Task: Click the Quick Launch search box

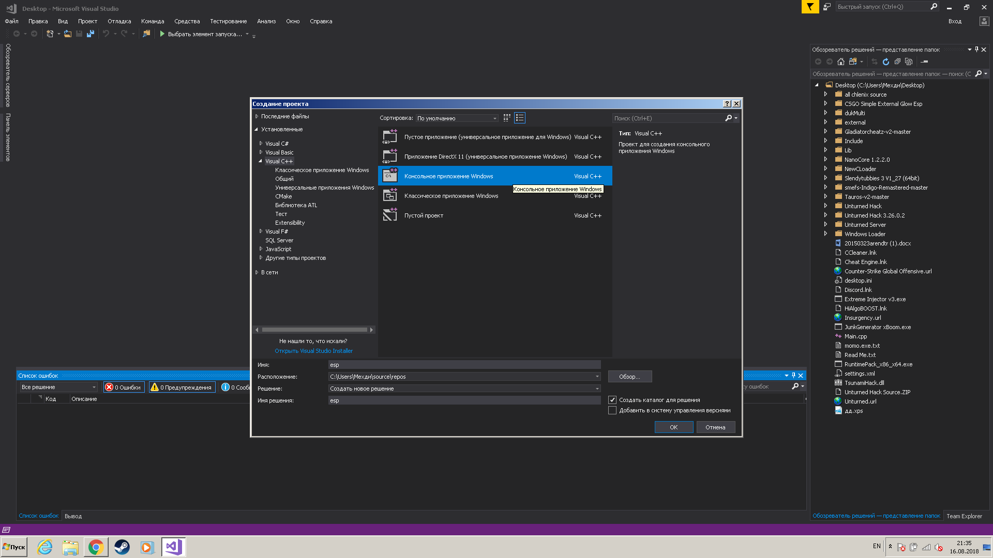Action: 882,7
